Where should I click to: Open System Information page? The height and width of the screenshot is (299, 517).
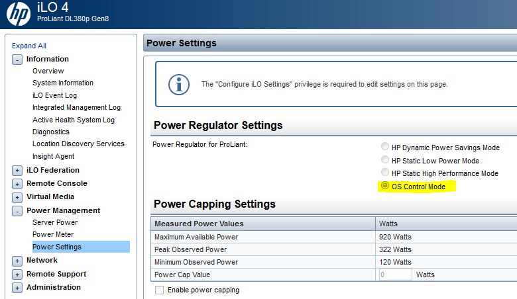pyautogui.click(x=63, y=83)
